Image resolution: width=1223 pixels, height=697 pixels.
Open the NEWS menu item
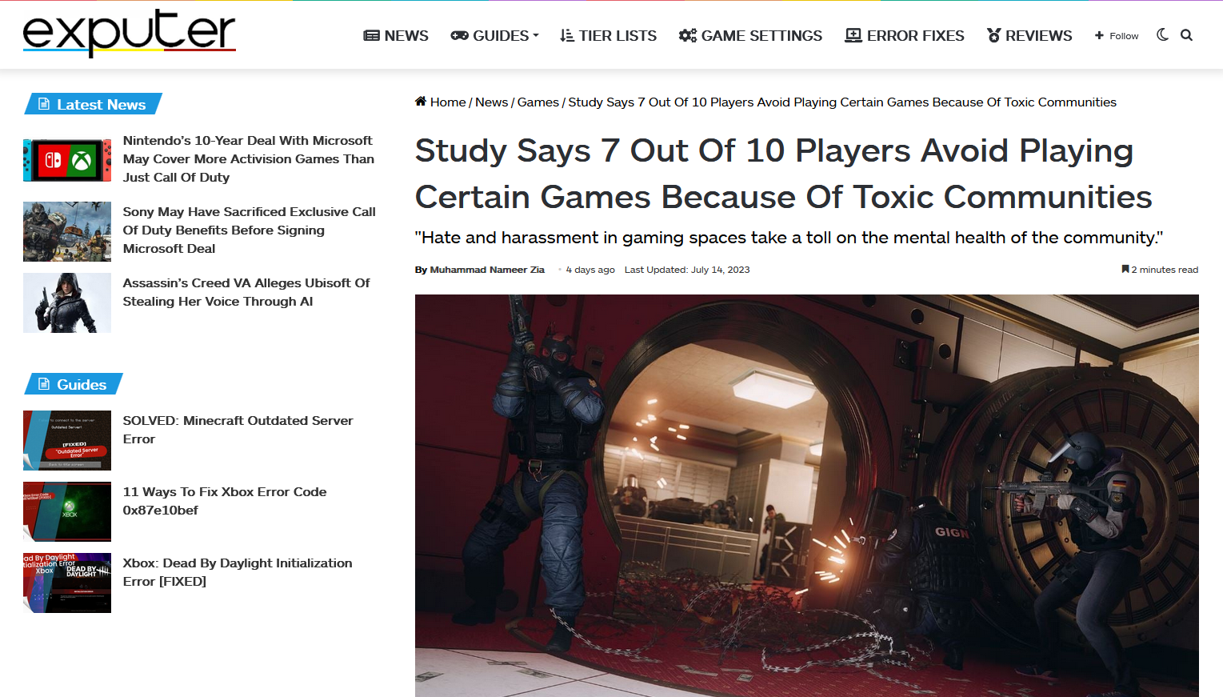point(396,36)
